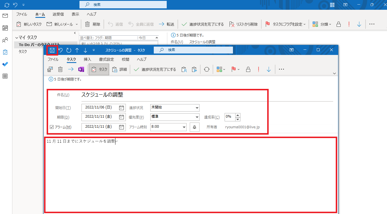Mark task private with lock icon
Screen dimensions: 387x214
(248, 69)
